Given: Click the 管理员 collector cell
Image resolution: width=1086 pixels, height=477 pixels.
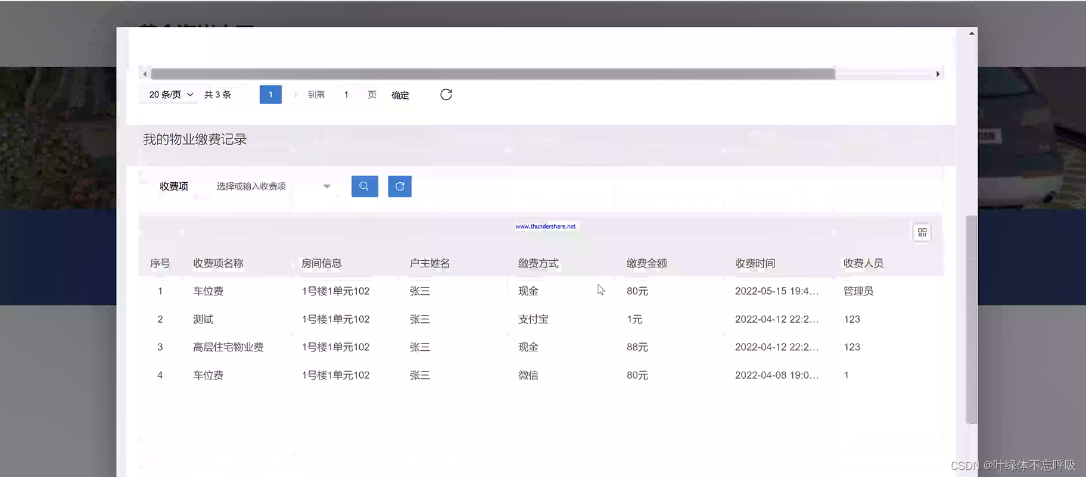Looking at the screenshot, I should [858, 291].
